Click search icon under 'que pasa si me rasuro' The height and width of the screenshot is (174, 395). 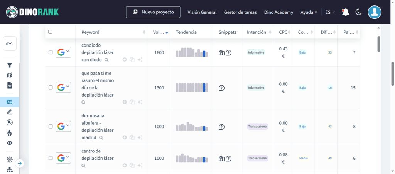pyautogui.click(x=84, y=102)
